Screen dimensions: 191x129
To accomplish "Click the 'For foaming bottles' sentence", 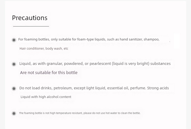I will 89,39.
